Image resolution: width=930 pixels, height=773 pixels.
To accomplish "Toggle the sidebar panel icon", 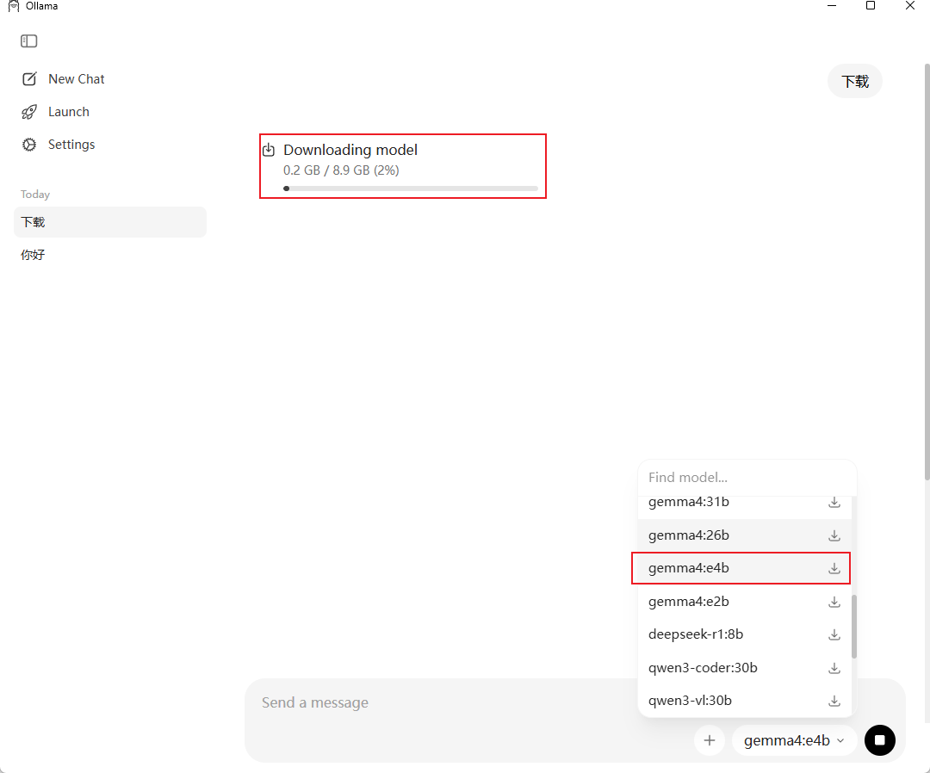I will coord(28,41).
